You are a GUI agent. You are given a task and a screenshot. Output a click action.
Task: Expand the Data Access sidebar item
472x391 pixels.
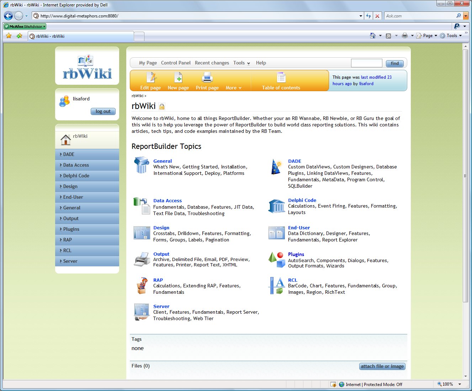(87, 165)
